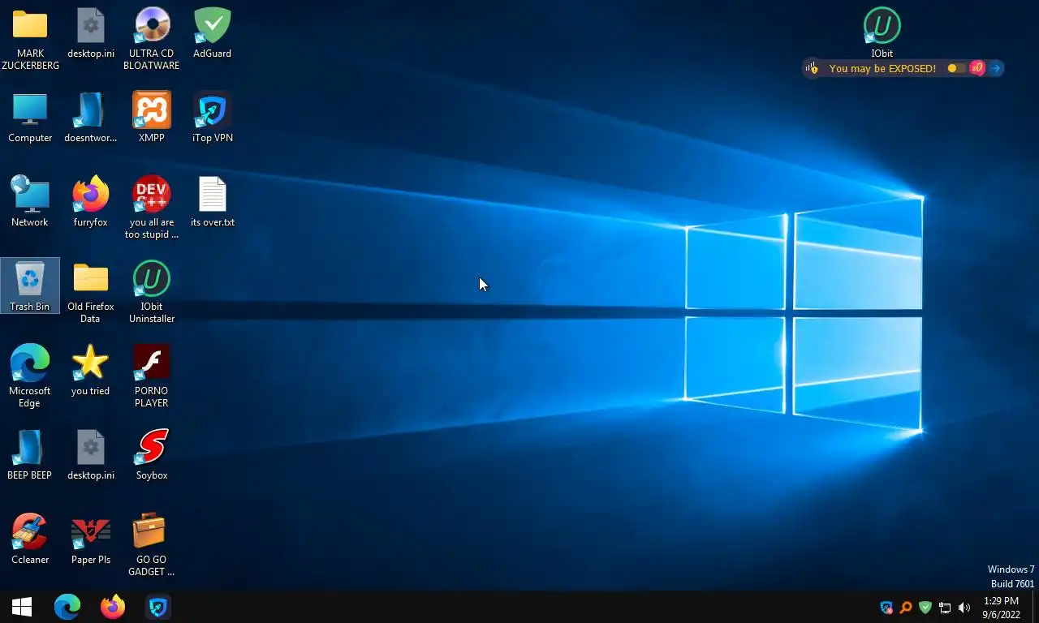1039x623 pixels.
Task: Toggle the VPN switch in the EXPOSED widget
Action: tap(956, 68)
